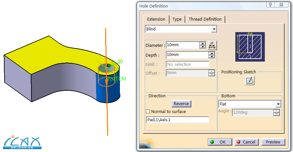293x152 pixels.
Task: Close the Hole Definition dialog
Action: [x=282, y=5]
